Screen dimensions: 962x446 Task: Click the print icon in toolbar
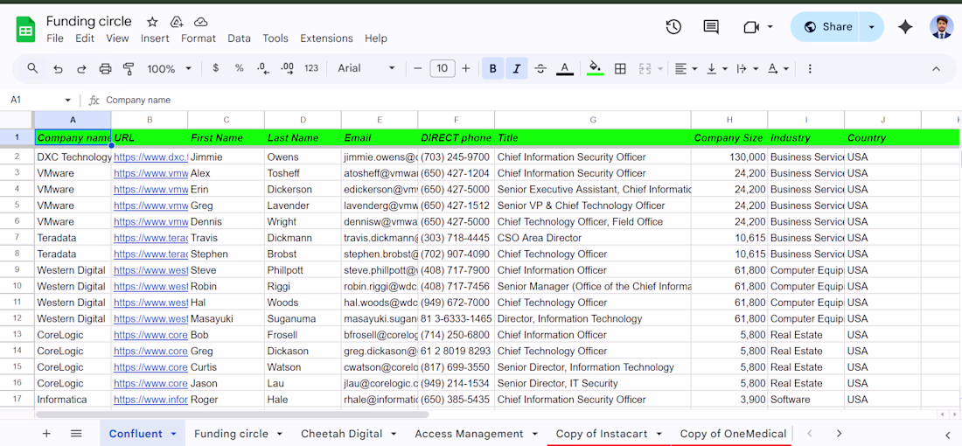[x=105, y=68]
